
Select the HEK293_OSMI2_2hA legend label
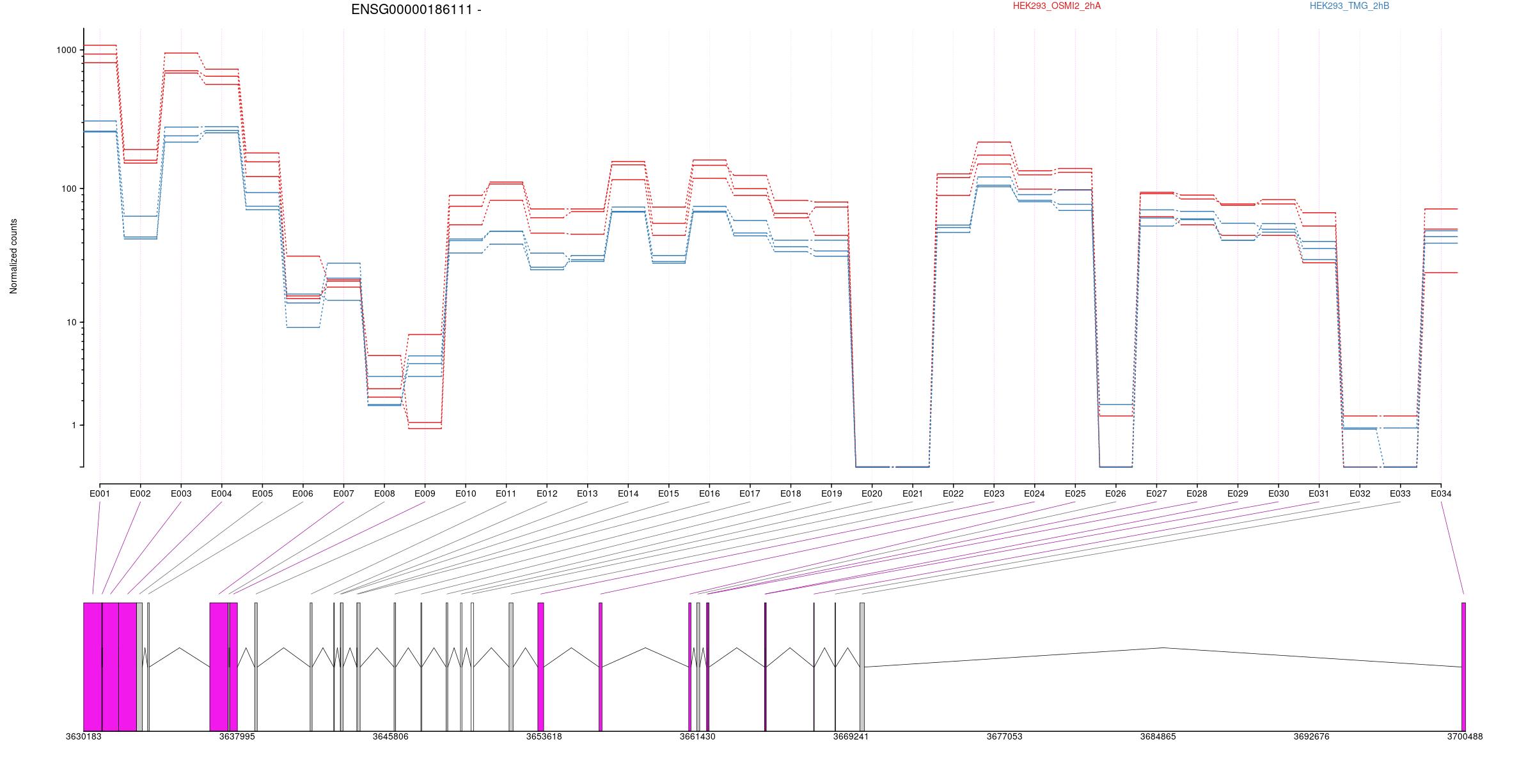tap(1057, 6)
